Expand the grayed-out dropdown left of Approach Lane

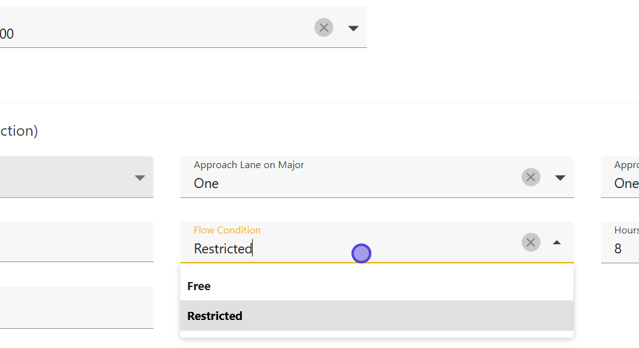click(140, 177)
